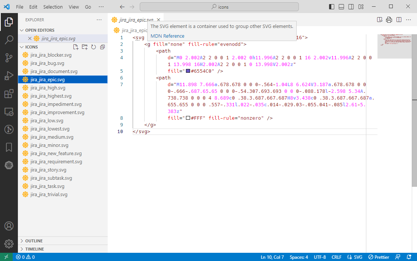Image resolution: width=417 pixels, height=261 pixels.
Task: Collapse the Open Editors section
Action: pos(63,30)
